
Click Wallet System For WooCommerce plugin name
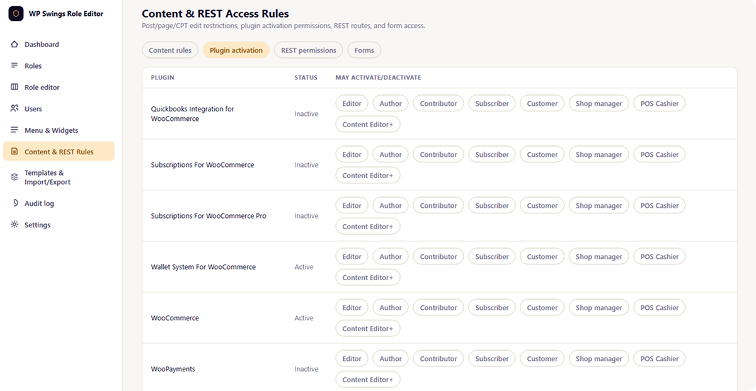(203, 267)
